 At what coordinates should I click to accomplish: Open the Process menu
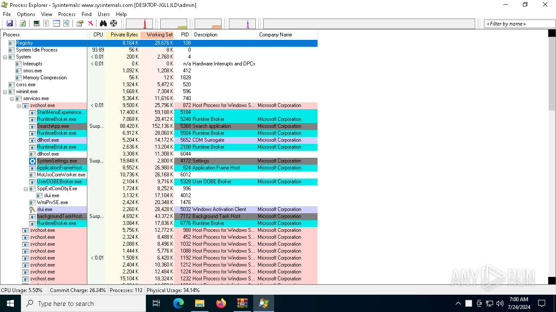coord(67,14)
